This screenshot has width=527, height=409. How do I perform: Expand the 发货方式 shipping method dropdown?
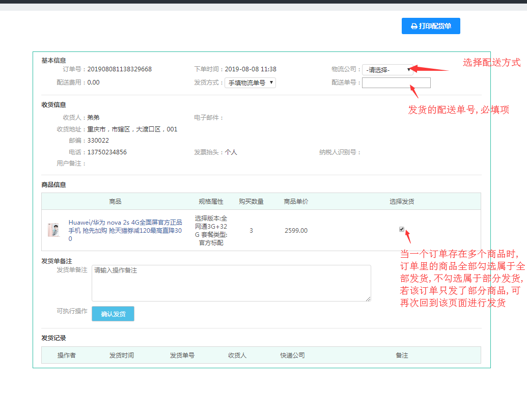tap(250, 83)
